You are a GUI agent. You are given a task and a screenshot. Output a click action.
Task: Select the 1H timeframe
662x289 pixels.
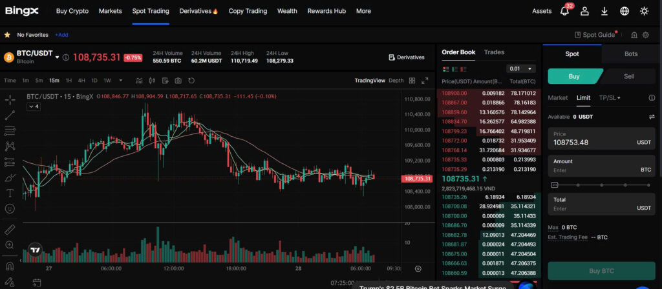(69, 81)
